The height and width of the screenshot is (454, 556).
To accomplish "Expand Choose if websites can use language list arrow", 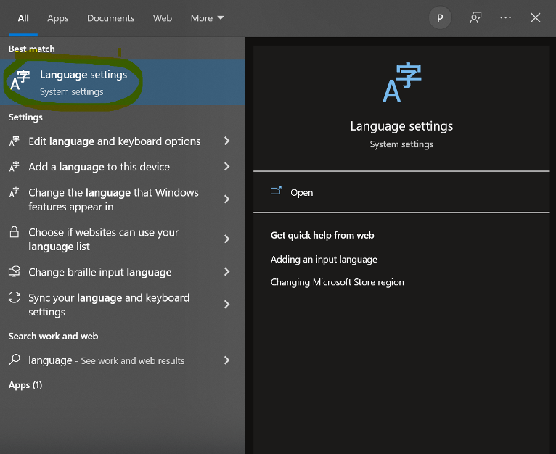I will (x=227, y=239).
